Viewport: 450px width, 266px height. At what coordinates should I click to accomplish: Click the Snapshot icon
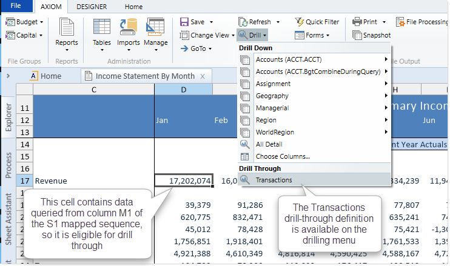point(357,35)
